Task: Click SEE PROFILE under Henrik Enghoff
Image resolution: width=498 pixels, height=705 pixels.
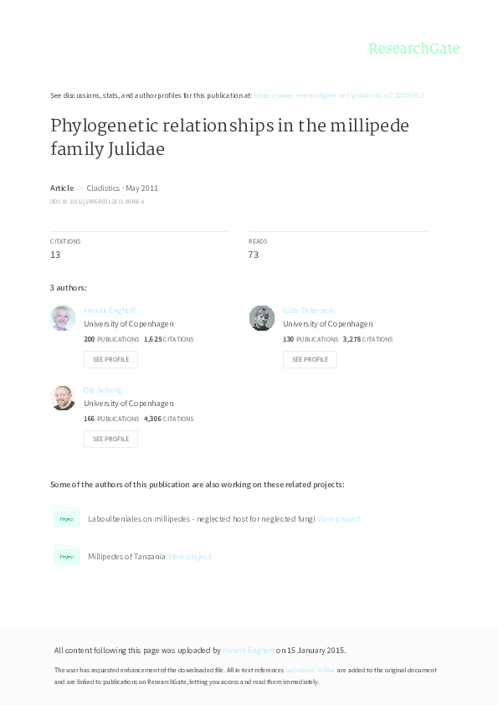Action: click(x=110, y=359)
